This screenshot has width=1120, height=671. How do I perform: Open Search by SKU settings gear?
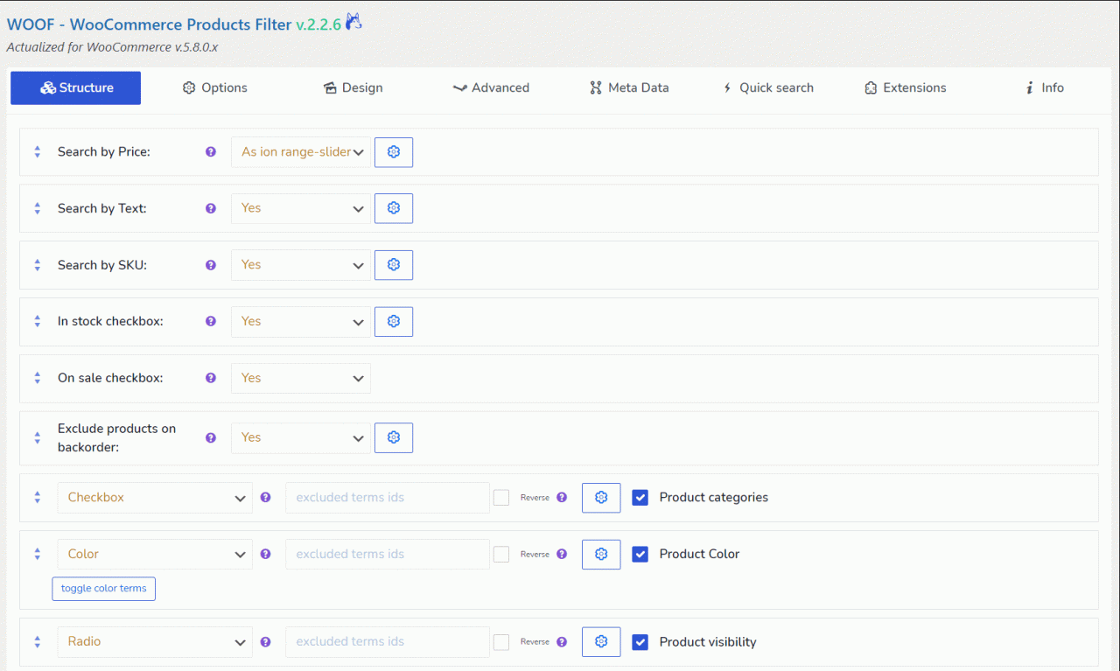(393, 264)
